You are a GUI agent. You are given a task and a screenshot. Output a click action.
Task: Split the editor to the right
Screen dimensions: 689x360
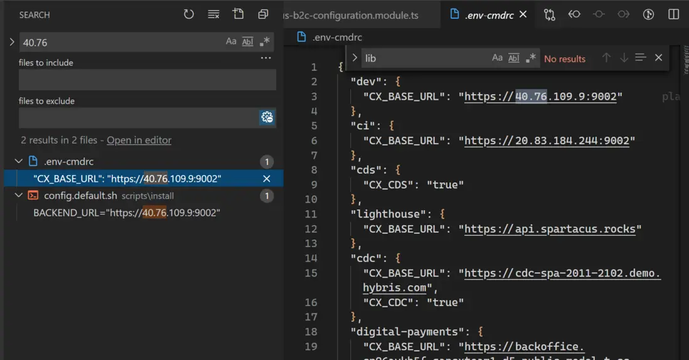(673, 14)
